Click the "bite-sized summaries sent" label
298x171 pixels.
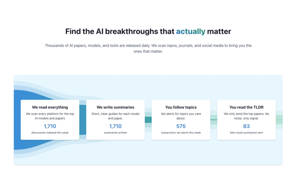[246, 133]
